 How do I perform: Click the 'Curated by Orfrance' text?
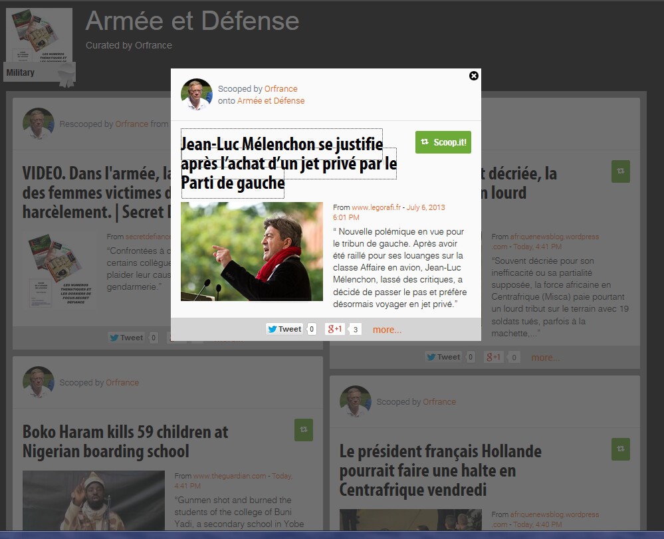point(129,45)
